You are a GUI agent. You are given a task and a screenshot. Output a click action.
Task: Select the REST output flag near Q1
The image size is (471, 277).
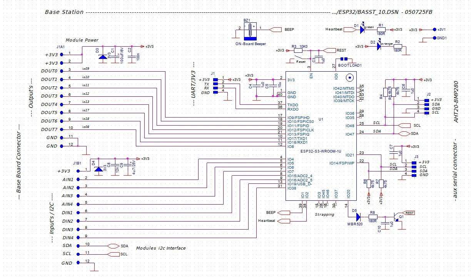click(409, 212)
